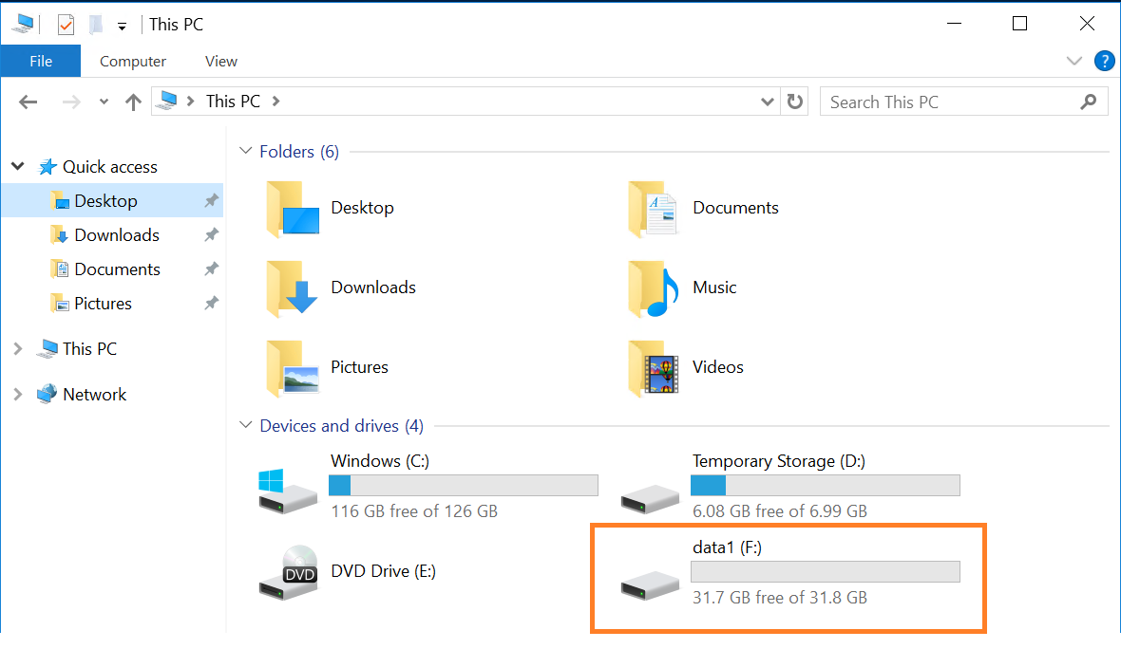The width and height of the screenshot is (1121, 649).
Task: Open the File menu
Action: click(x=41, y=62)
